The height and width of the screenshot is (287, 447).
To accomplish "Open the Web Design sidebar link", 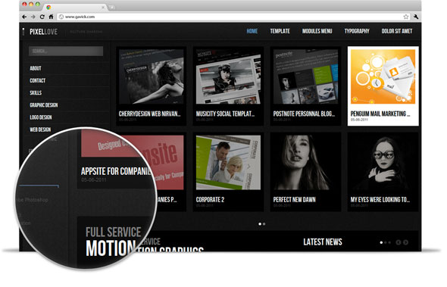I will [x=40, y=129].
